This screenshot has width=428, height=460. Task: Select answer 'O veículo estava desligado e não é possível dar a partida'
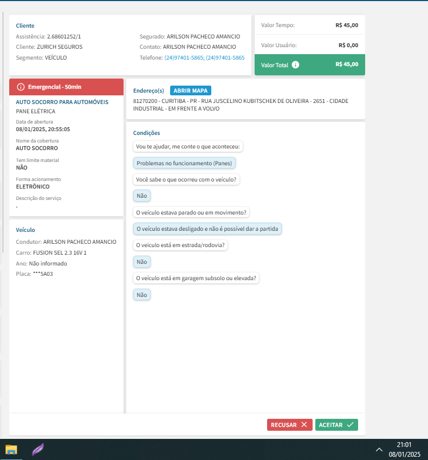click(x=207, y=229)
